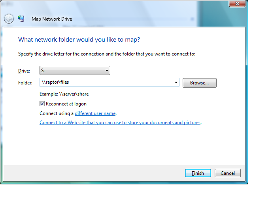
Task: Click the Finish button
Action: [x=198, y=173]
